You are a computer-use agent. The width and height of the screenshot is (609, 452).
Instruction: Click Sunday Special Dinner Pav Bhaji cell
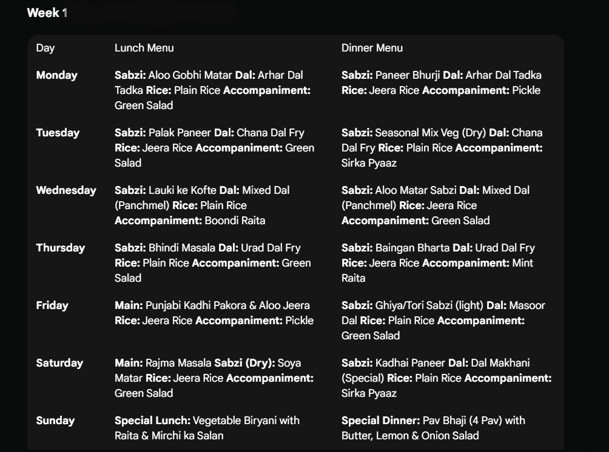click(433, 428)
